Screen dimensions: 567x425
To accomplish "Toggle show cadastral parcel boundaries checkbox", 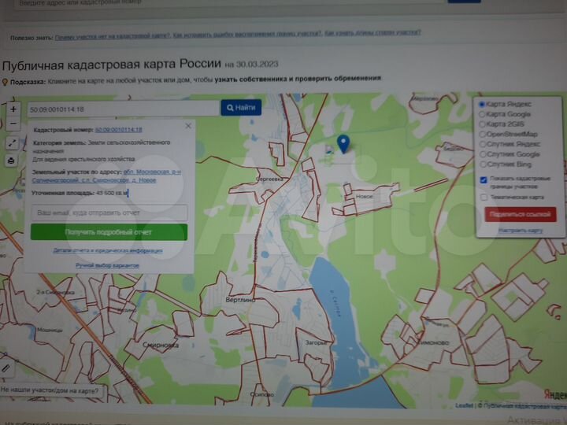I will tap(484, 179).
